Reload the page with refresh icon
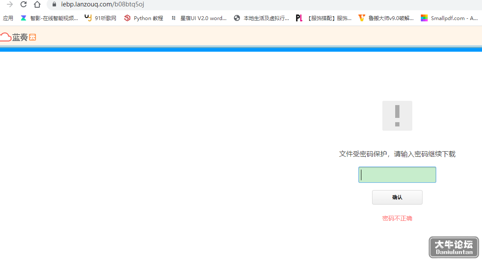The height and width of the screenshot is (261, 482). coord(24,4)
